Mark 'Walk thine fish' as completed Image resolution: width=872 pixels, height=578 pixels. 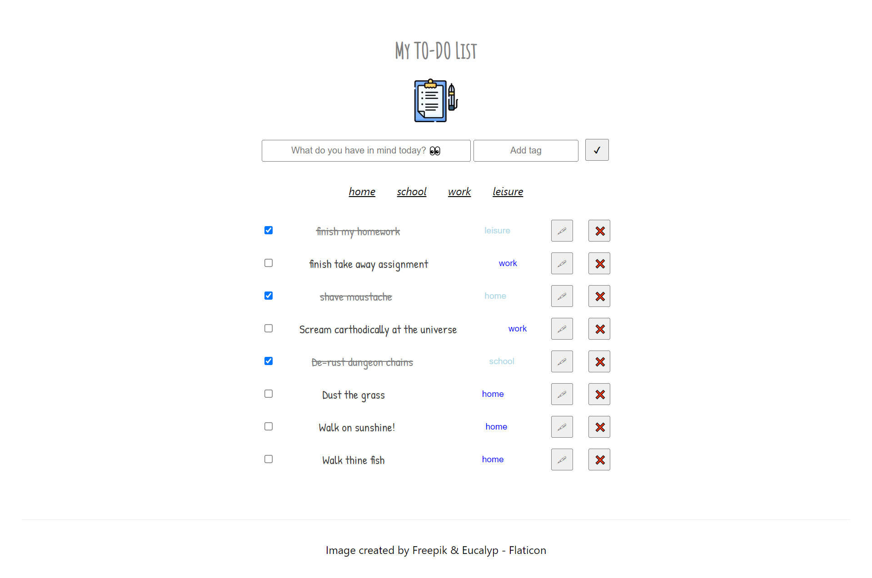tap(269, 459)
